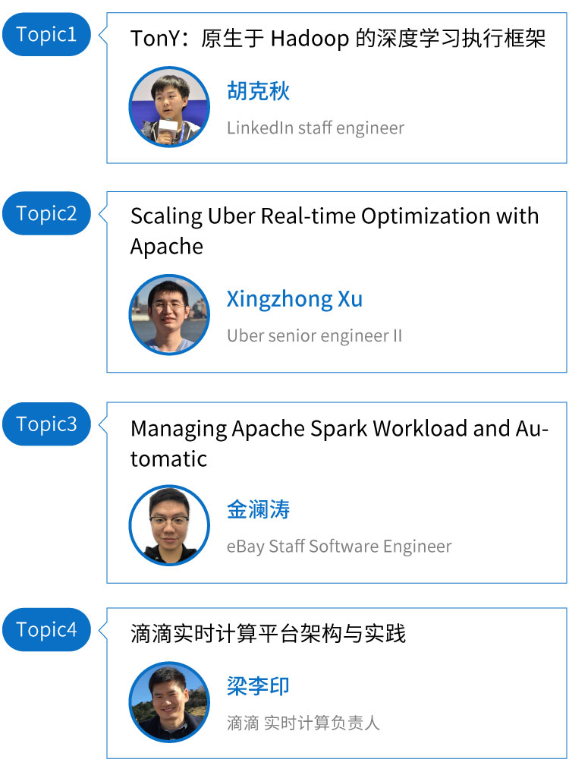The width and height of the screenshot is (569, 775).
Task: Select the Topic4 label badge
Action: pos(46,629)
